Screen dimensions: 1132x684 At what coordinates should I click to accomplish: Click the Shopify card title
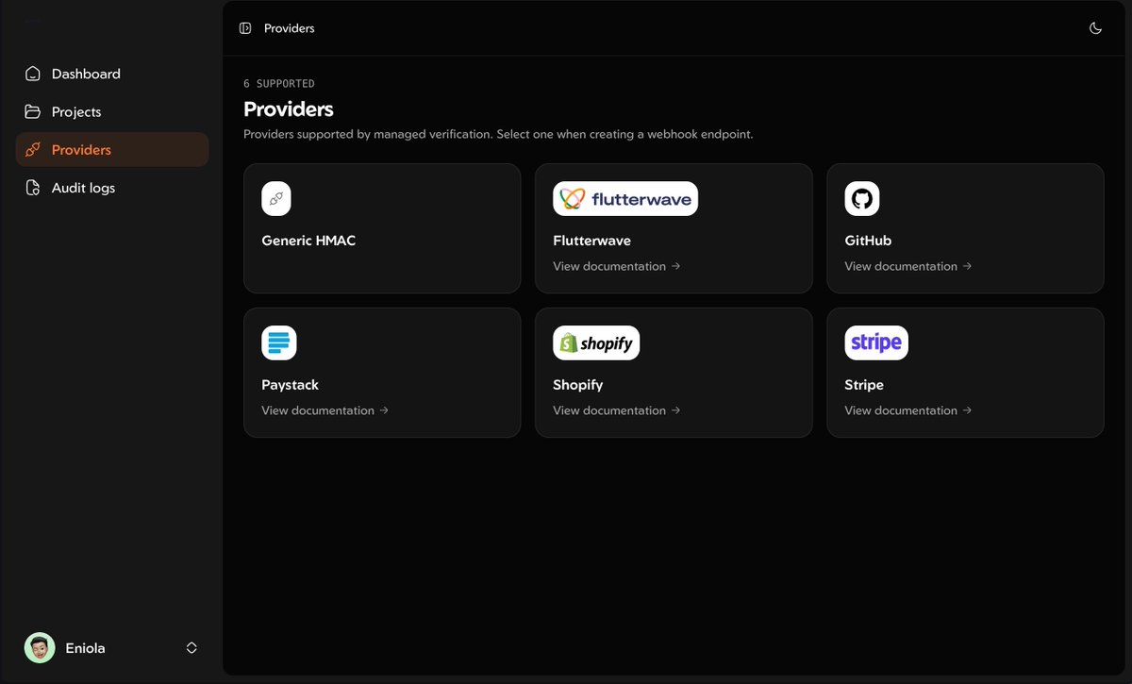coord(577,385)
